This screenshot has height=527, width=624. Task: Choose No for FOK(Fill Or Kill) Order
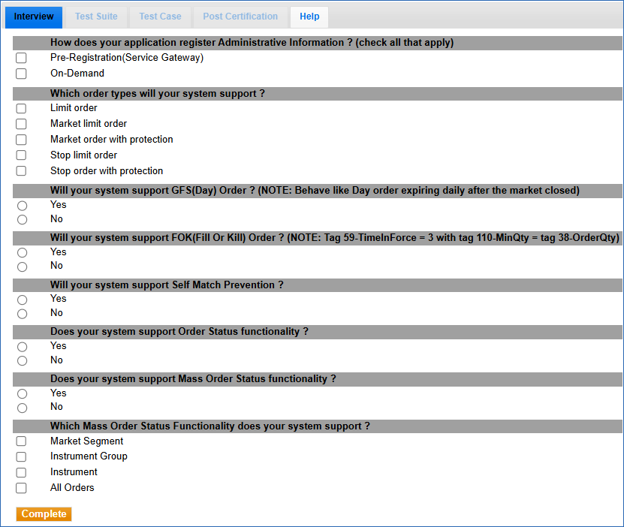(x=22, y=267)
